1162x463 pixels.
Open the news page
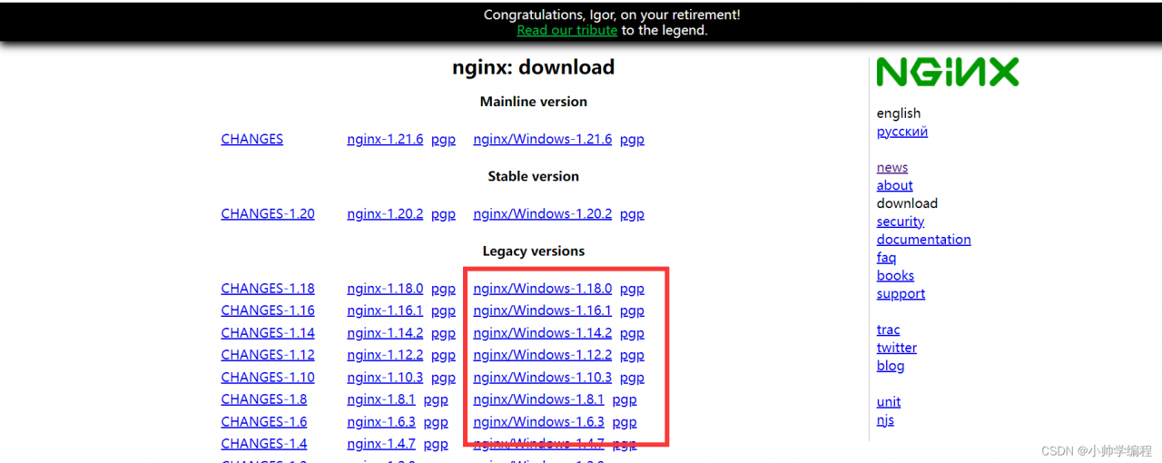pyautogui.click(x=892, y=168)
